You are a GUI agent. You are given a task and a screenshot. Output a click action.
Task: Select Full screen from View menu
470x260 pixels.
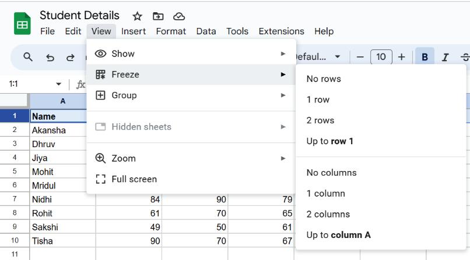tap(134, 179)
